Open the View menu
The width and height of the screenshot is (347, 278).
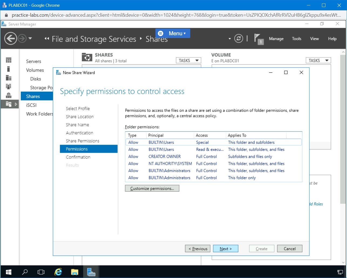point(314,39)
